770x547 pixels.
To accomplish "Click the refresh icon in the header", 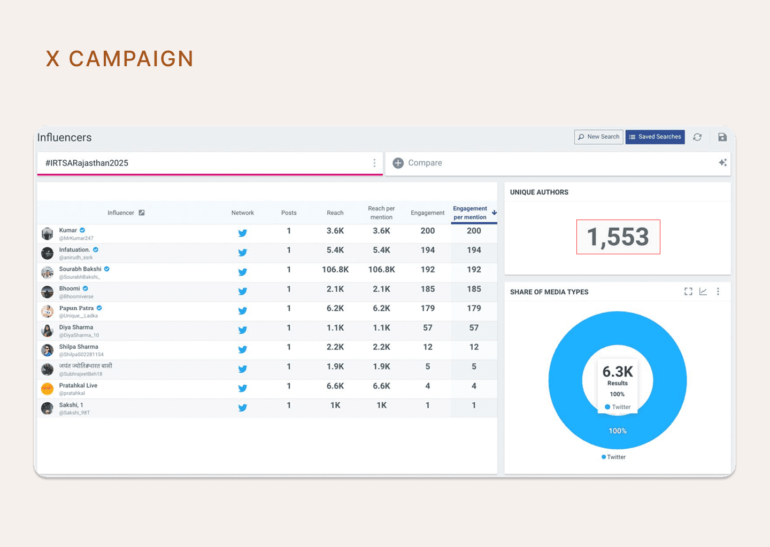I will click(x=697, y=137).
